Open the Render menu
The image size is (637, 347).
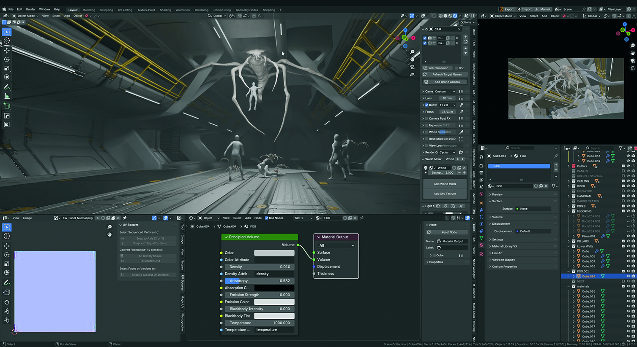coord(31,9)
